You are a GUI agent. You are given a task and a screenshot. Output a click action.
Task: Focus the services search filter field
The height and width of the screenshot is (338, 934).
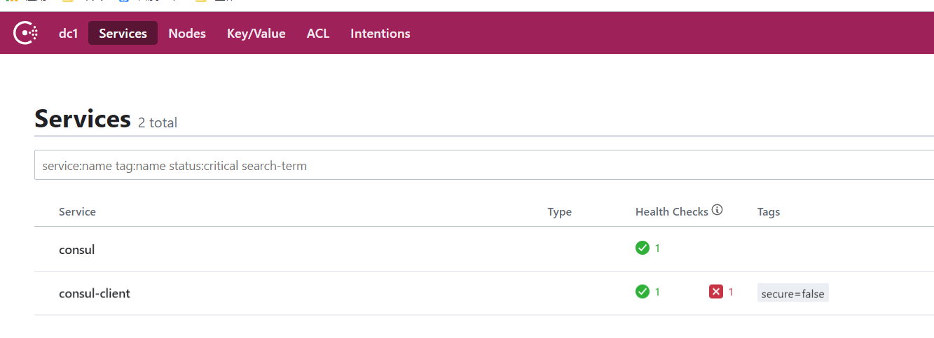point(484,165)
